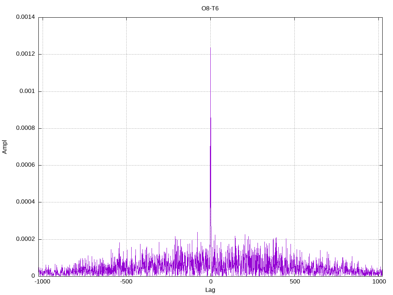Click the 1000 x-axis tick label
393x295 pixels.
point(379,282)
